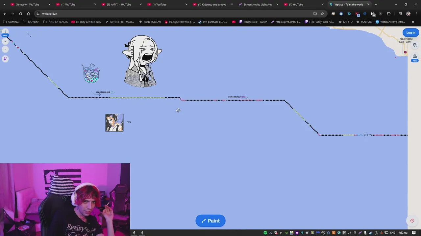Open the Windows notification center icon
The image size is (421, 236).
point(413,233)
